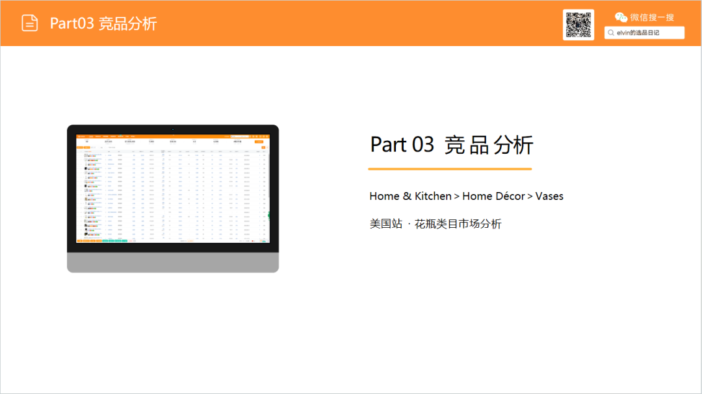This screenshot has height=394, width=702.
Task: Click the document icon beside Part03 title
Action: tap(29, 23)
